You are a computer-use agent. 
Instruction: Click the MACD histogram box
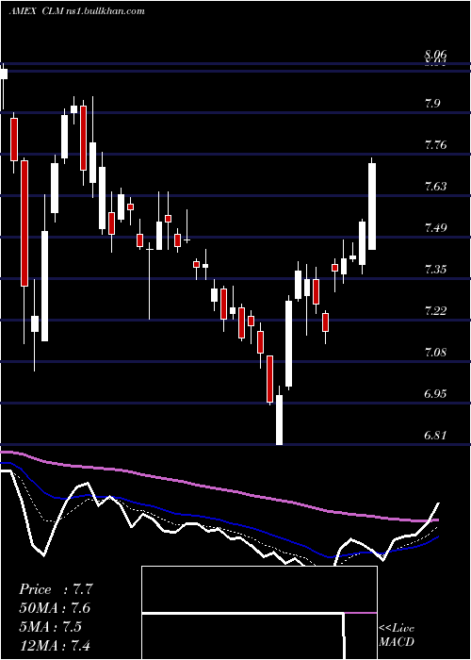pos(259,613)
